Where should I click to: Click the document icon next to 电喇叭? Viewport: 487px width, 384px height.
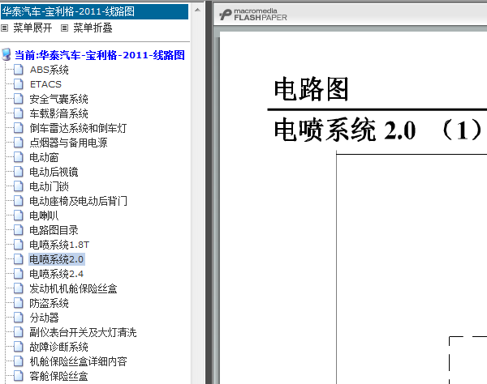point(19,215)
